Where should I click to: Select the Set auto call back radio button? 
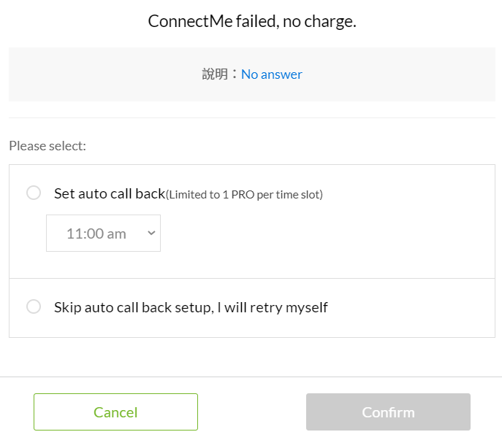coord(34,193)
